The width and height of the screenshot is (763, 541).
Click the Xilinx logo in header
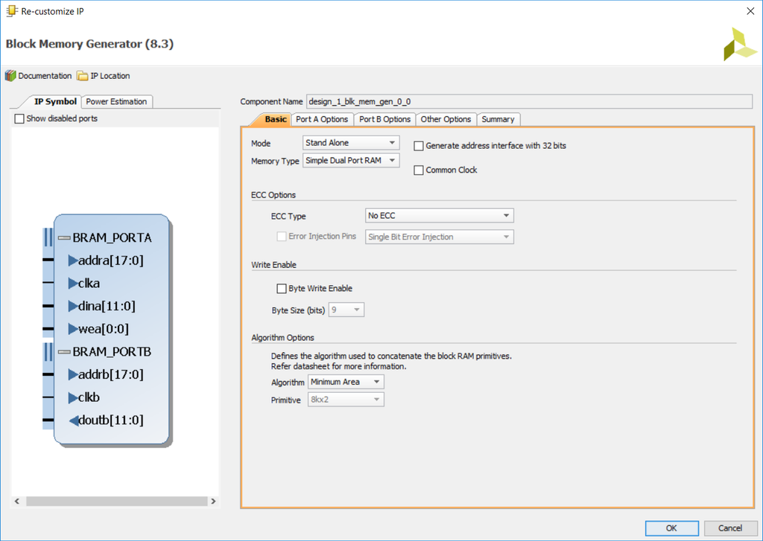tap(740, 44)
